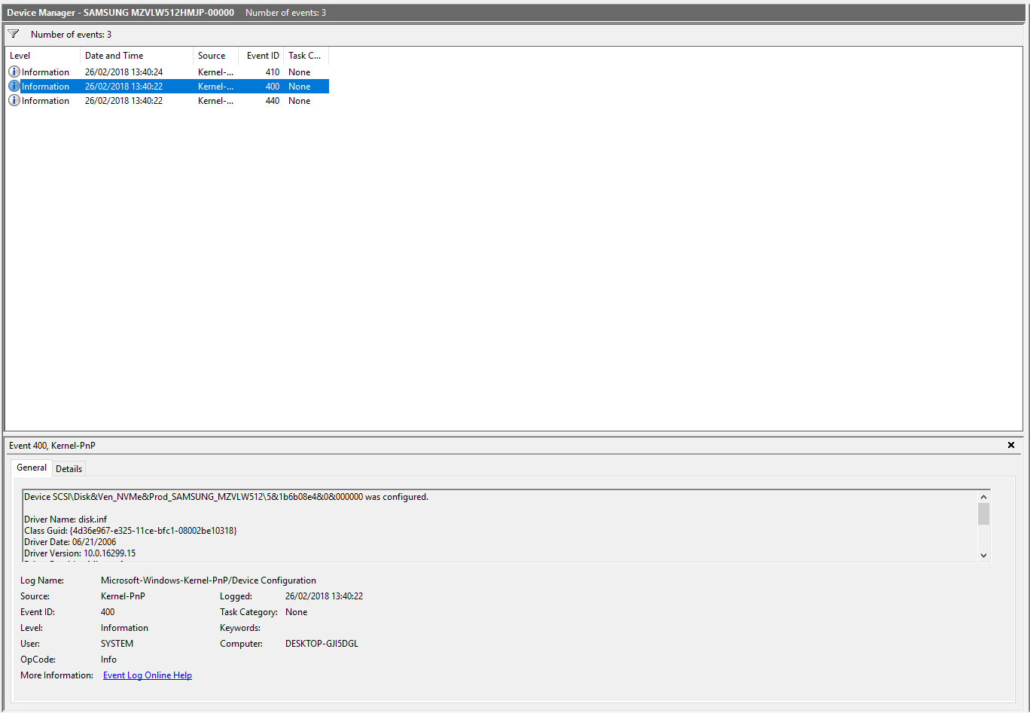Sort by the Source column header

pyautogui.click(x=215, y=56)
